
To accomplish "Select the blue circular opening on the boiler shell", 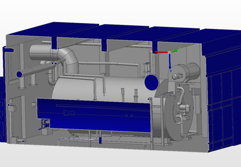I will pos(152,82).
